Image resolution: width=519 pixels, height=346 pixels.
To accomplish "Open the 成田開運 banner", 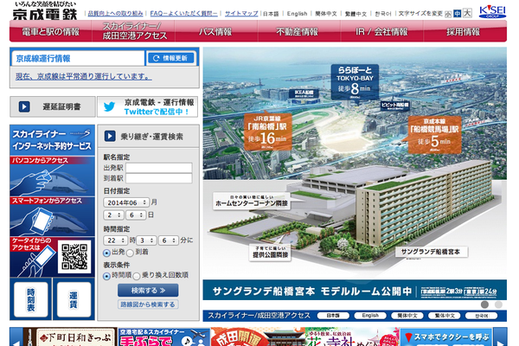I will coord(258,336).
